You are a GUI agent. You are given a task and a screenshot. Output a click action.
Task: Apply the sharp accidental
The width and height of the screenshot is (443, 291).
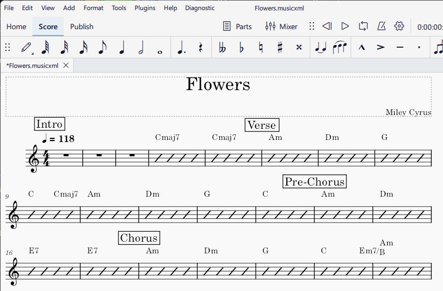279,48
